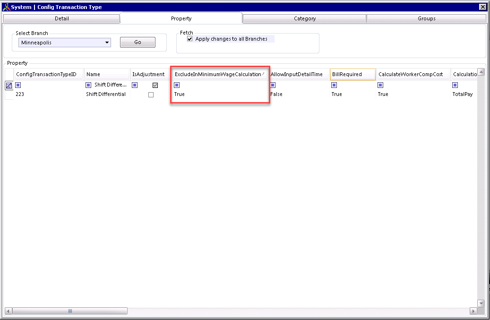The height and width of the screenshot is (320, 490).
Task: Open the Category tab
Action: pos(305,18)
